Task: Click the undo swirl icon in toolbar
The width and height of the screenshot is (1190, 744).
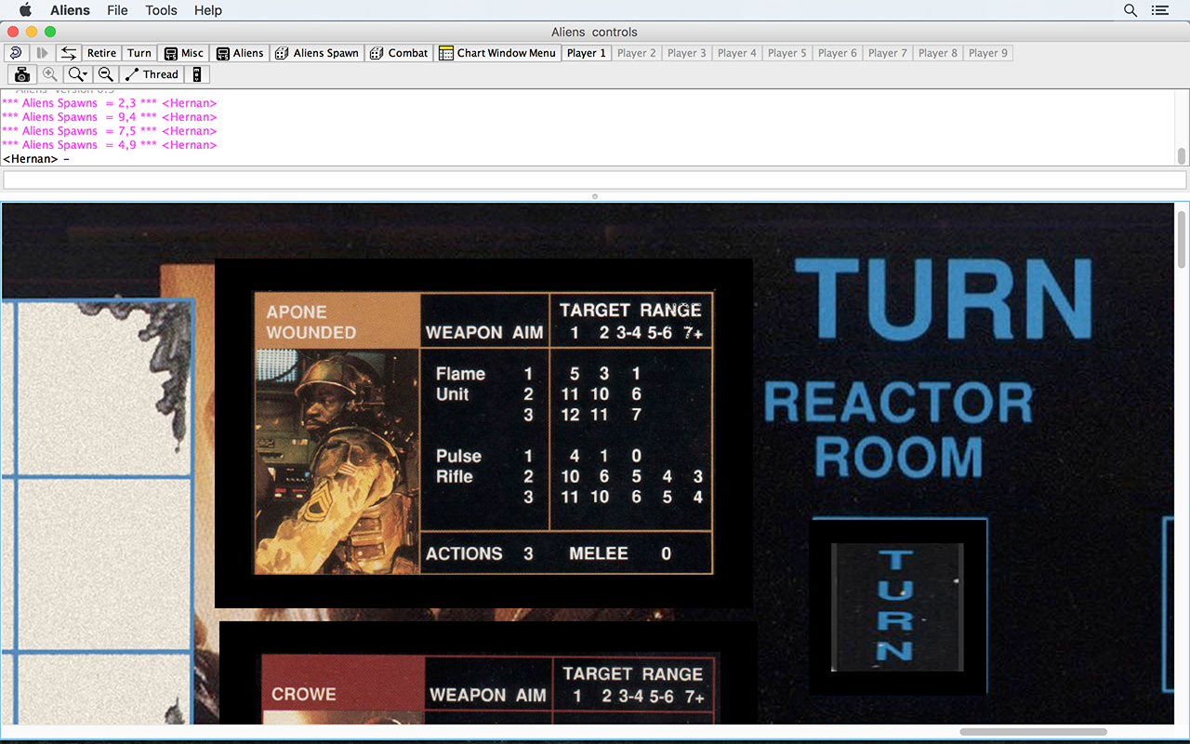Action: click(17, 53)
